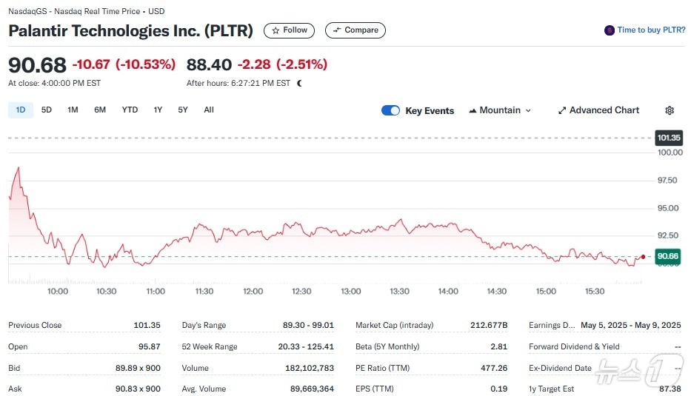The image size is (691, 396).
Task: Click the after-hours moon icon
Action: click(299, 84)
